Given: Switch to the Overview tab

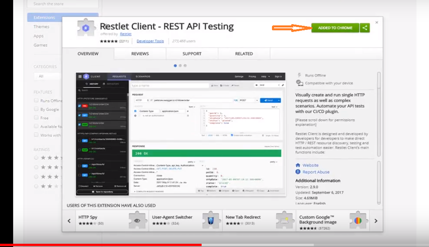Looking at the screenshot, I should pyautogui.click(x=88, y=54).
